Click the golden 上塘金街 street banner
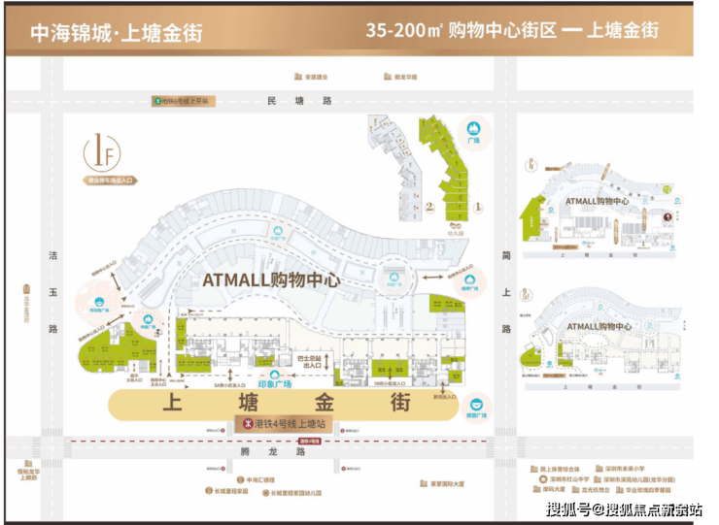This screenshot has height=525, width=719. point(284,404)
